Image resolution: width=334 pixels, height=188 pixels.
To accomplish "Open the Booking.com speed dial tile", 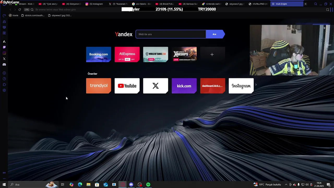I will pos(98,54).
